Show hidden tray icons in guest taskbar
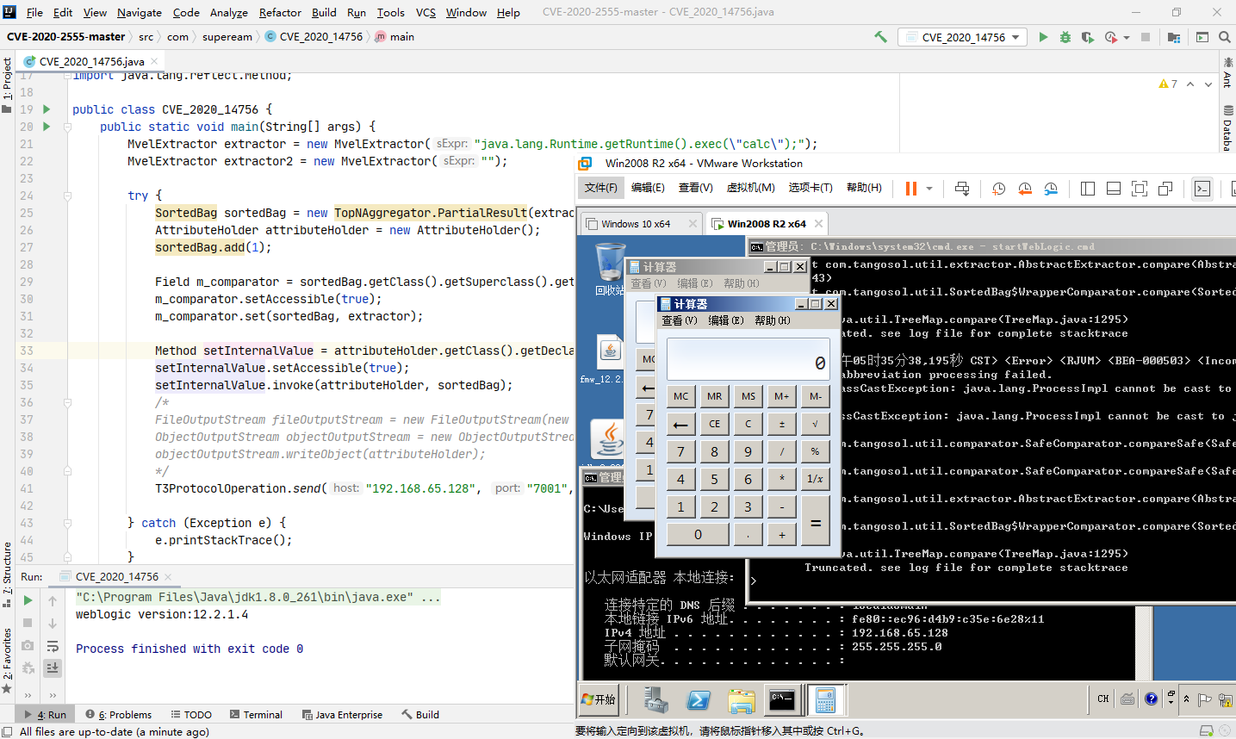Viewport: 1236px width, 739px height. tap(1186, 699)
